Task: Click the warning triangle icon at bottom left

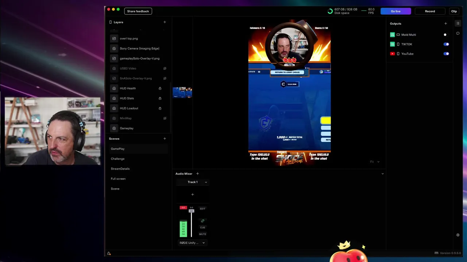Action: point(109,253)
